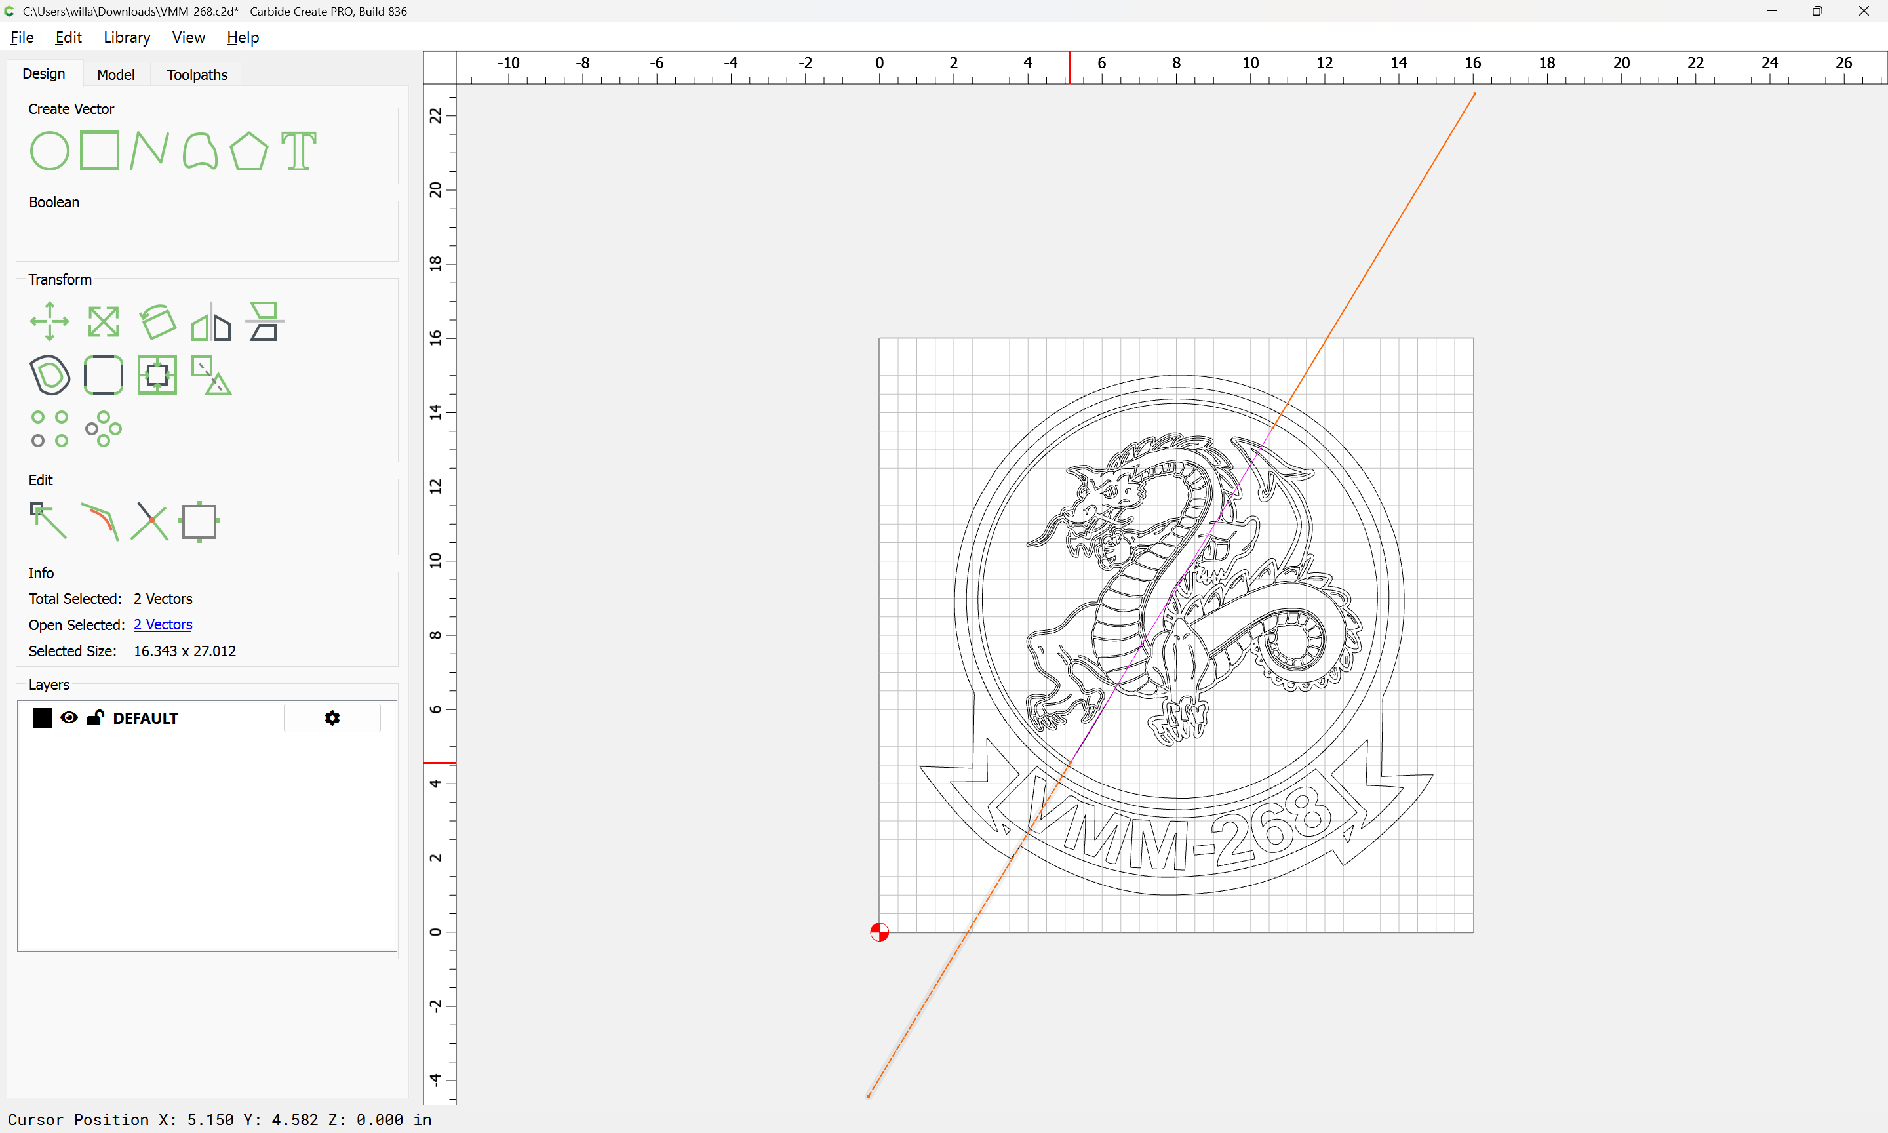Click the '2 Vectors' open selected link

(x=163, y=624)
